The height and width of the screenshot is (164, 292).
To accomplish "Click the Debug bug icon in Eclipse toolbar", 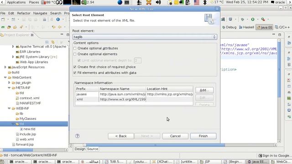I will (x=242, y=19).
